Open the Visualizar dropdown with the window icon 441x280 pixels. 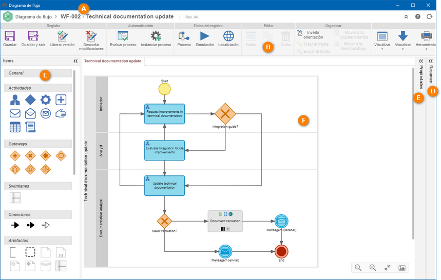382,40
